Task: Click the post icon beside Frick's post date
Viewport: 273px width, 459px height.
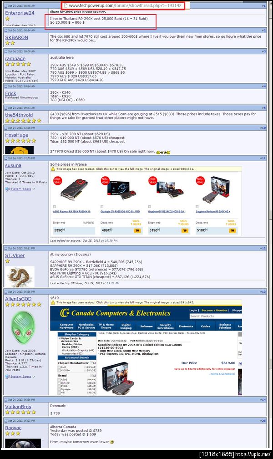Action: click(6, 87)
